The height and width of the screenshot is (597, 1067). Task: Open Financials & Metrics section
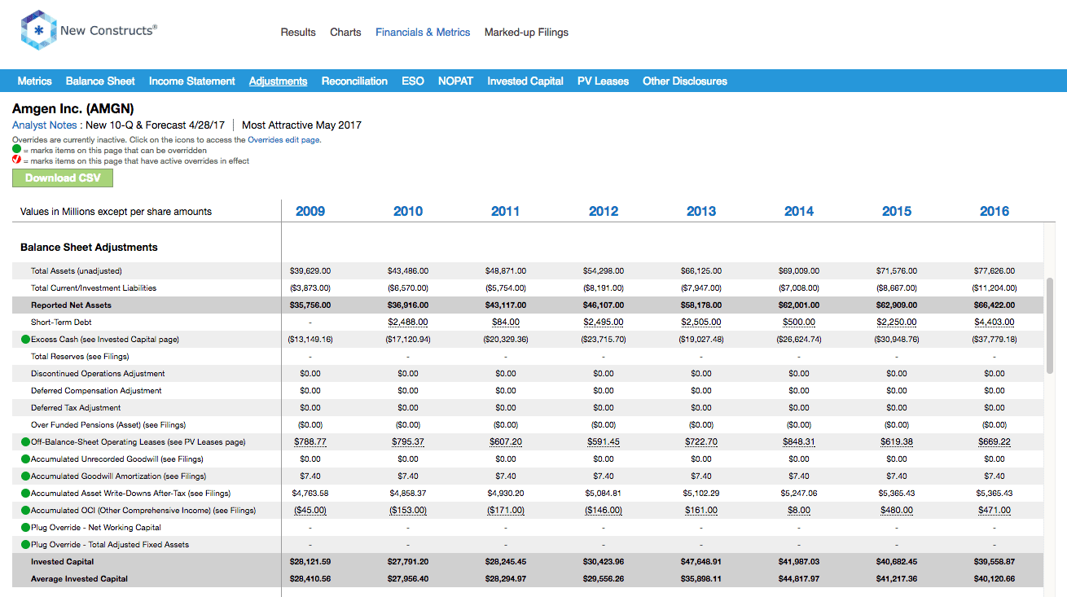point(423,33)
